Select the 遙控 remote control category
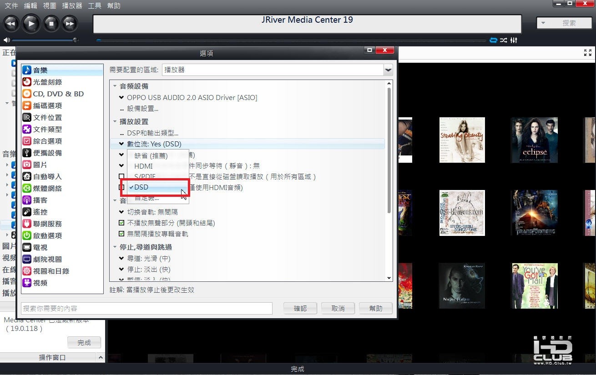The width and height of the screenshot is (596, 375). (40, 212)
